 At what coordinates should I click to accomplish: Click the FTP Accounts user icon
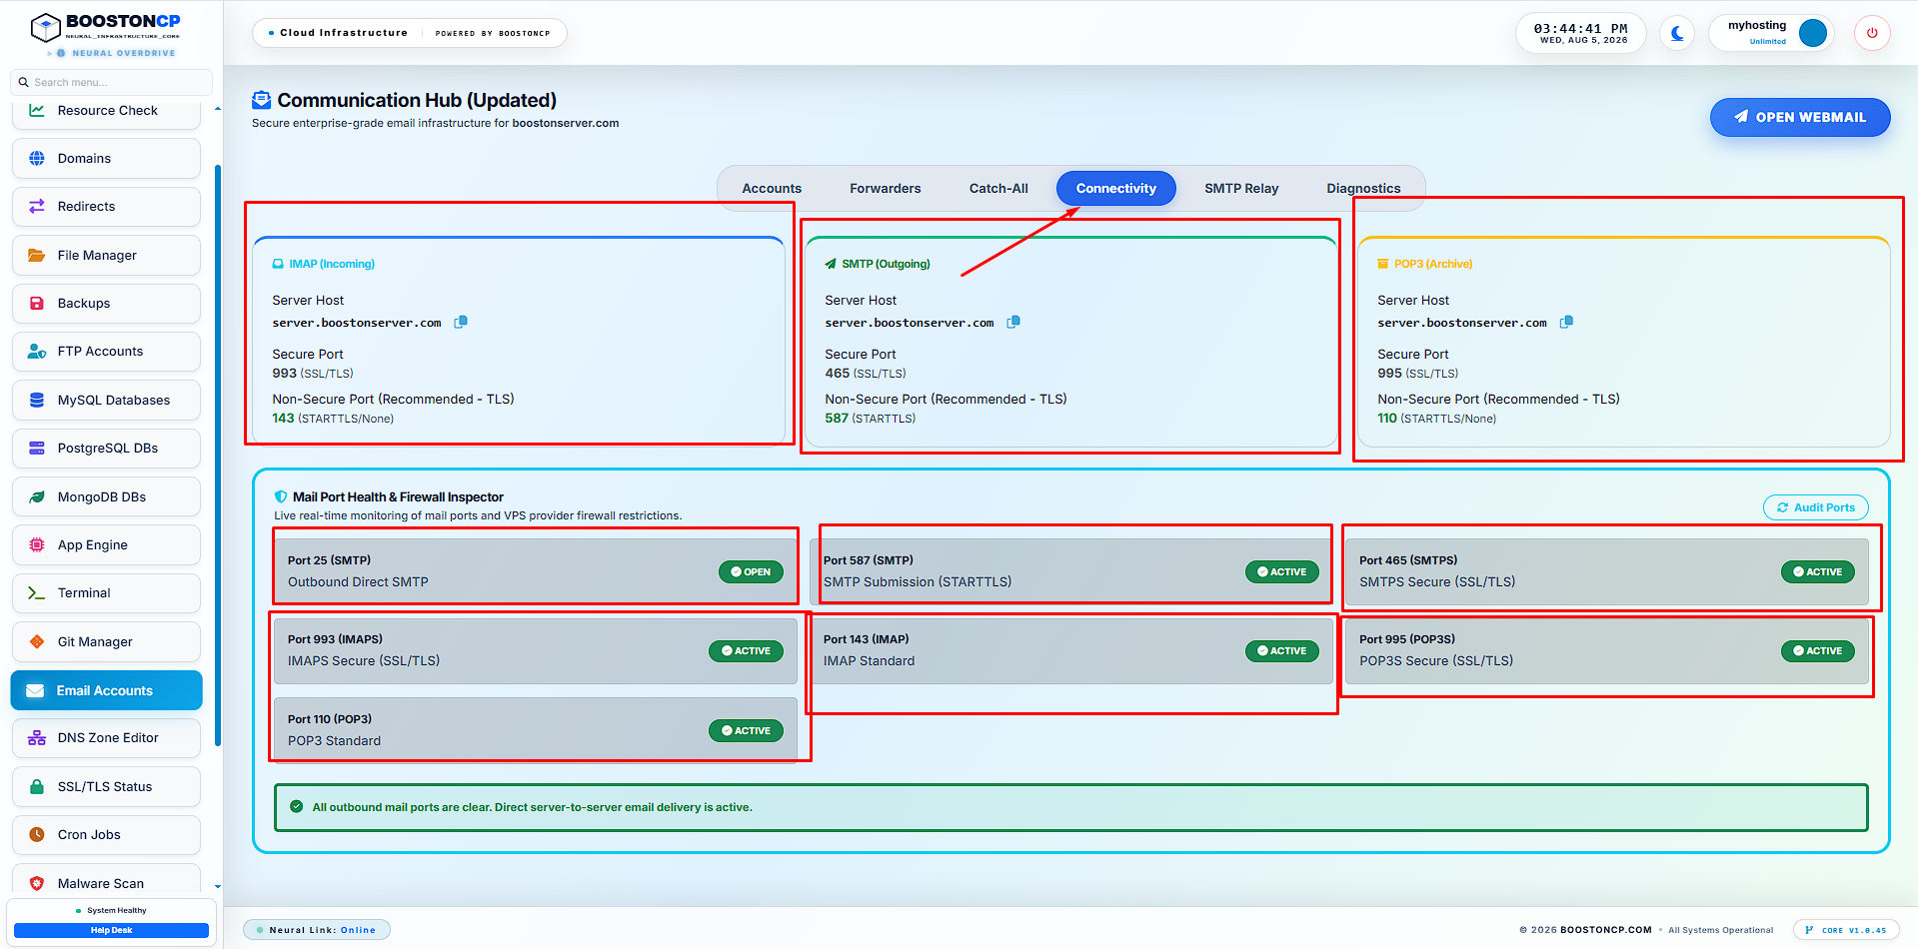coord(37,351)
